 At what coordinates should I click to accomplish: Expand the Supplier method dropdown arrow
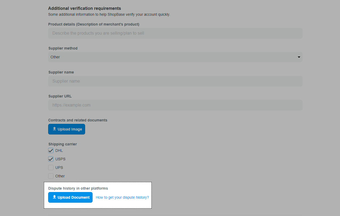point(299,57)
